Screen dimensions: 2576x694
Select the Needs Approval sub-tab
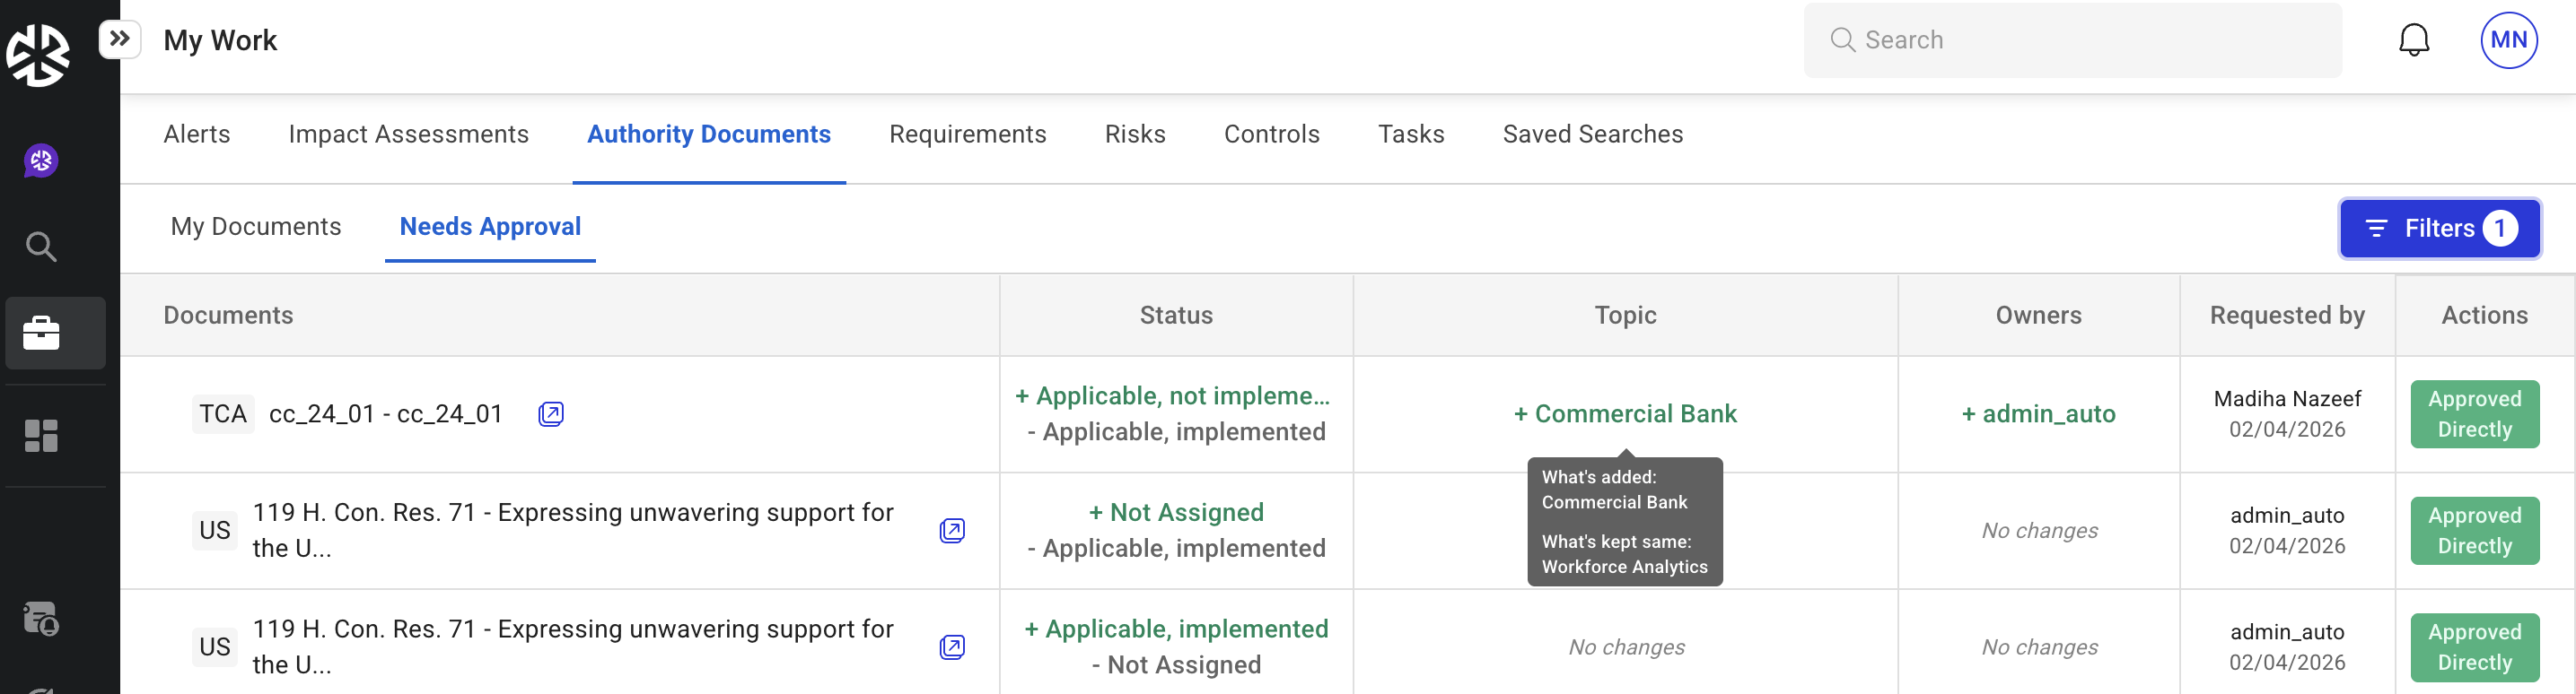490,227
